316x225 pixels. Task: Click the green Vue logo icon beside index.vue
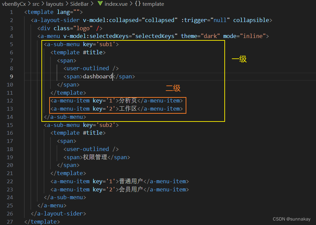click(x=100, y=4)
